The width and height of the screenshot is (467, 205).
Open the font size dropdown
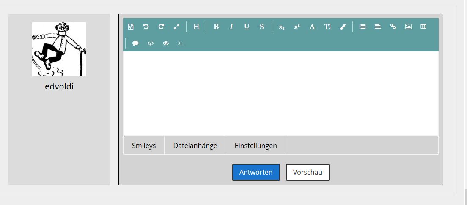(x=327, y=27)
